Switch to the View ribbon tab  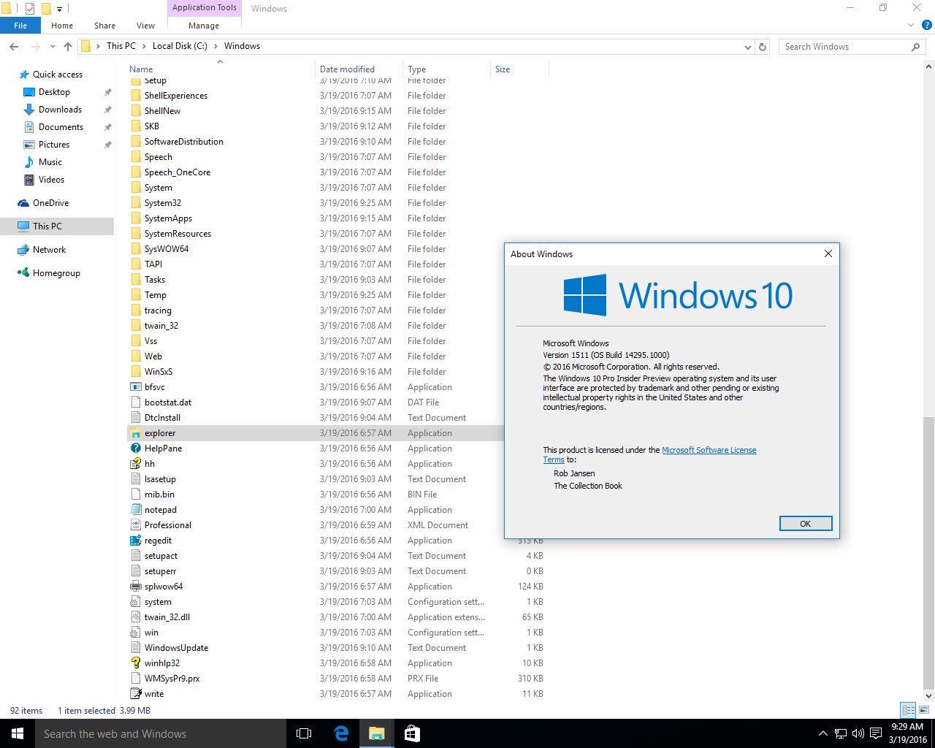tap(145, 25)
